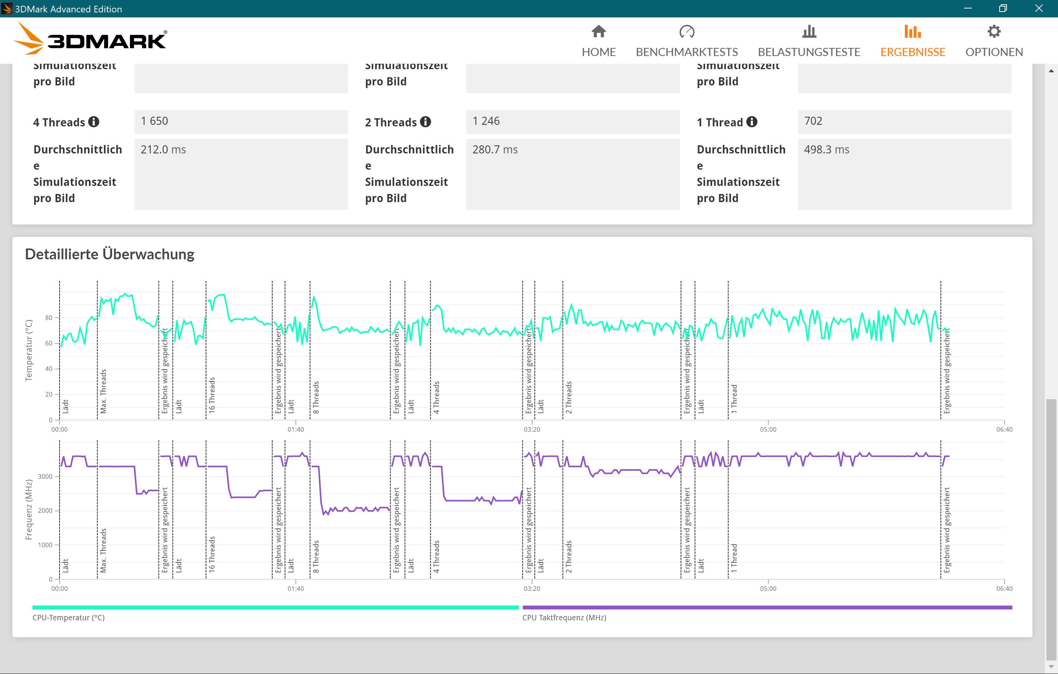1058x674 pixels.
Task: Open Belastungsteste chart icon
Action: 809,32
